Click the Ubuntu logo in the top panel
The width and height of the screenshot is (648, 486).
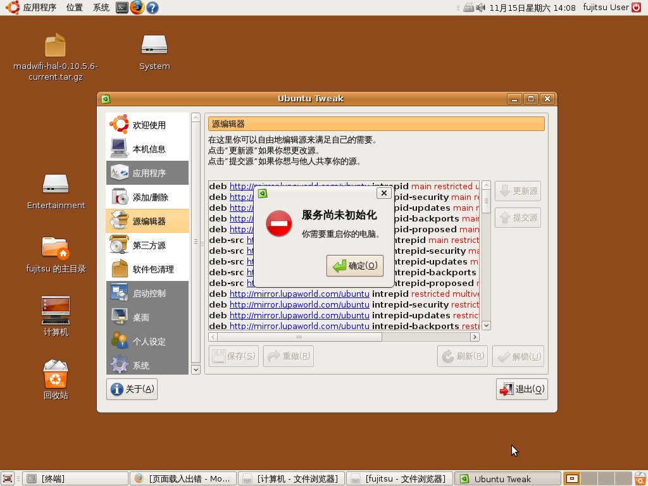click(13, 8)
